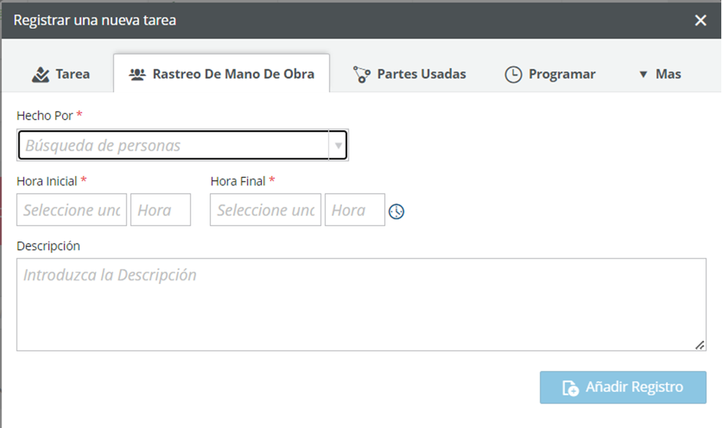Click the pencil checkmark icon beside Tarea
Image resolution: width=722 pixels, height=428 pixels.
click(40, 74)
